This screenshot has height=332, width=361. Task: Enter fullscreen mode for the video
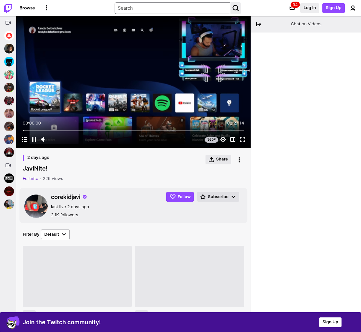[243, 139]
